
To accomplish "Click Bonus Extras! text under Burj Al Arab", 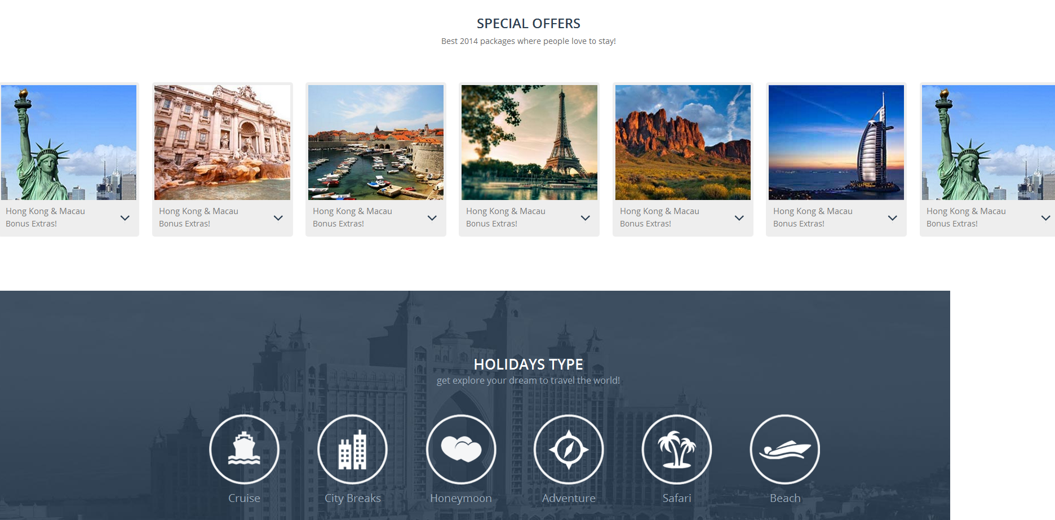I will click(799, 224).
